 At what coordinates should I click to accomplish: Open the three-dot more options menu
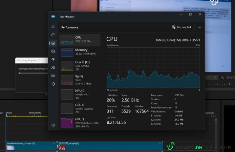pos(199,27)
